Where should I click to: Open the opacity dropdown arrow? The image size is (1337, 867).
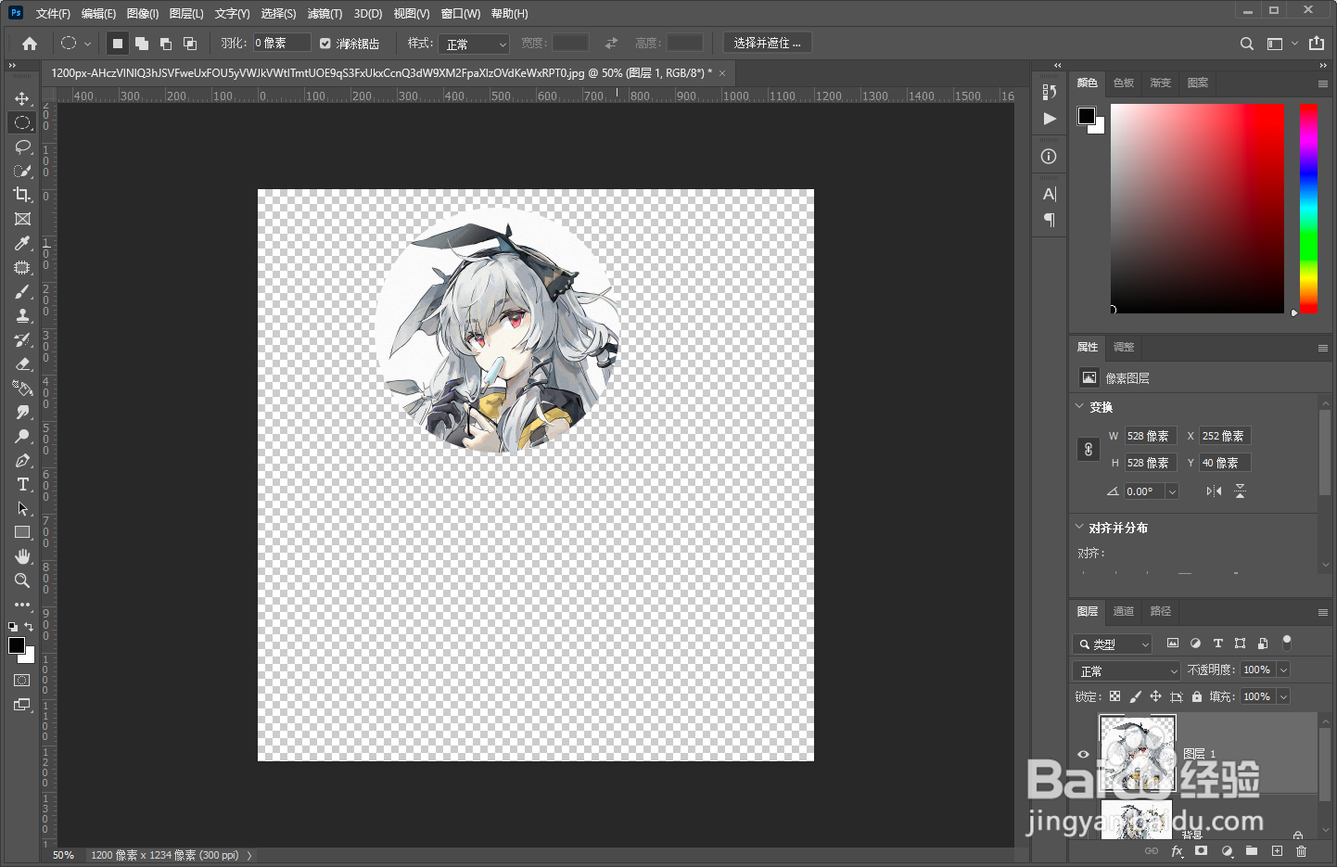coord(1284,669)
